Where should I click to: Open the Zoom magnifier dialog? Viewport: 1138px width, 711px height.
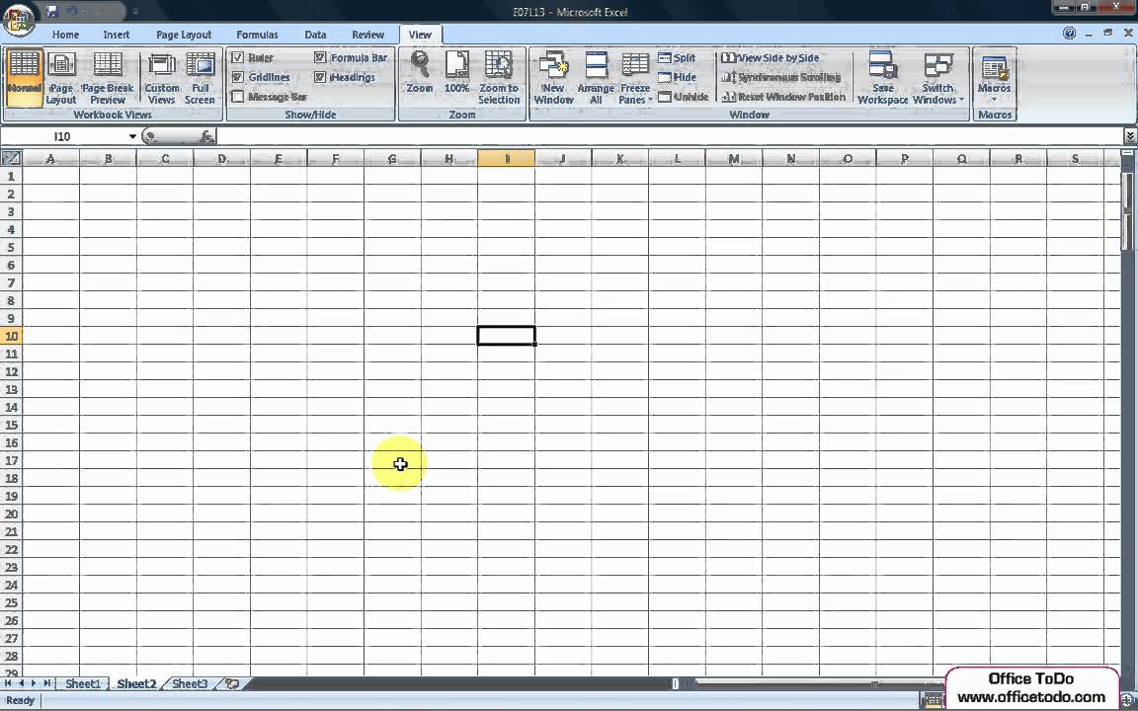click(x=420, y=72)
